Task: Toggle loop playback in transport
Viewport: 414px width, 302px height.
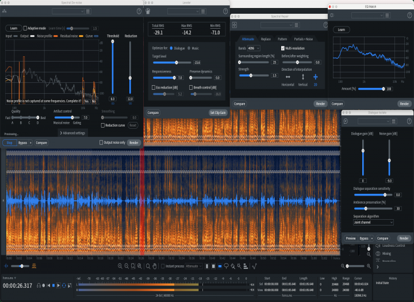Action: (x=64, y=285)
